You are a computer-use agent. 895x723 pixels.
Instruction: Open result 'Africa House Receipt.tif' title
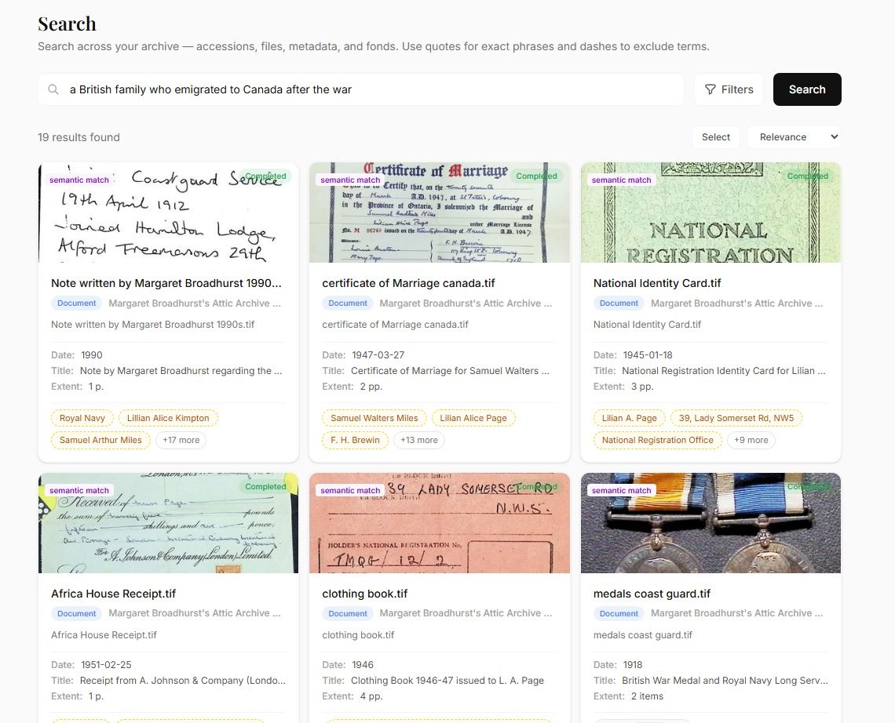(x=114, y=594)
